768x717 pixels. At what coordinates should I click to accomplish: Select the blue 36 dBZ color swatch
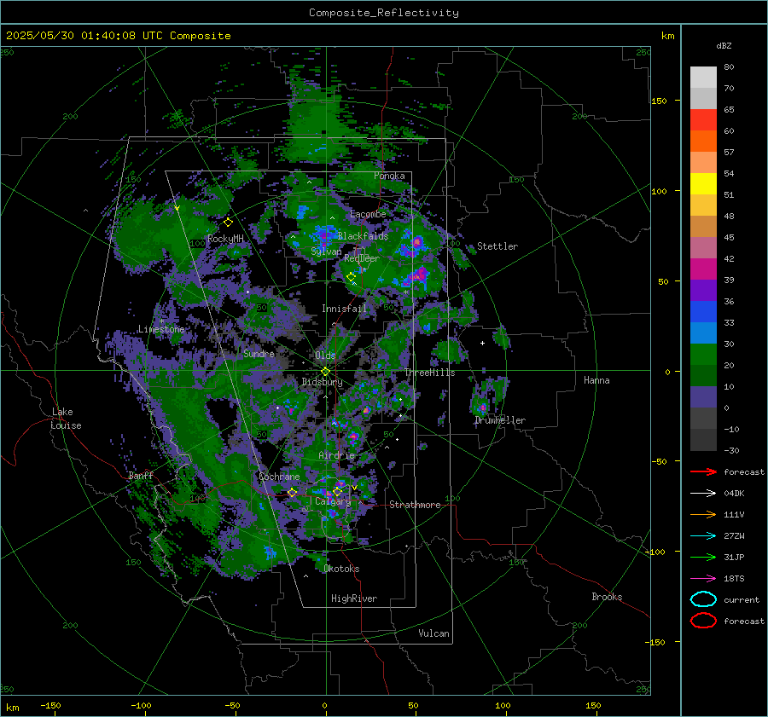[703, 311]
